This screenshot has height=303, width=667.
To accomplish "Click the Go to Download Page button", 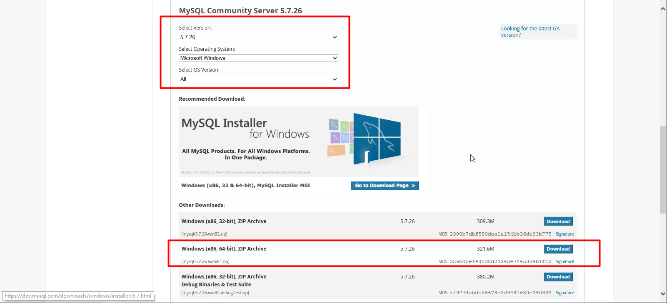I will point(385,186).
